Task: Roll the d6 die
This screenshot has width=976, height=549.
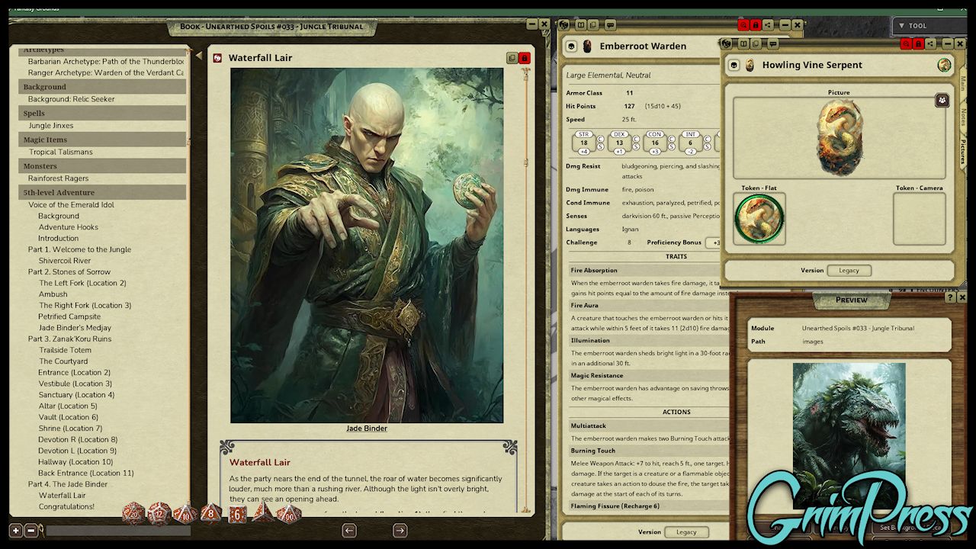Action: pyautogui.click(x=237, y=514)
